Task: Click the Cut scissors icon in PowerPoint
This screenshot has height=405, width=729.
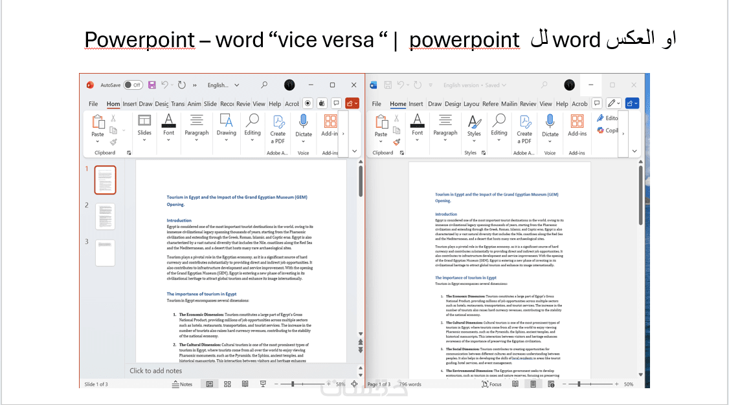Action: [x=113, y=119]
